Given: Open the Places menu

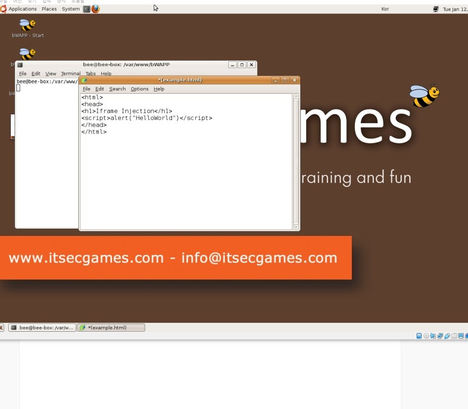Looking at the screenshot, I should (49, 9).
